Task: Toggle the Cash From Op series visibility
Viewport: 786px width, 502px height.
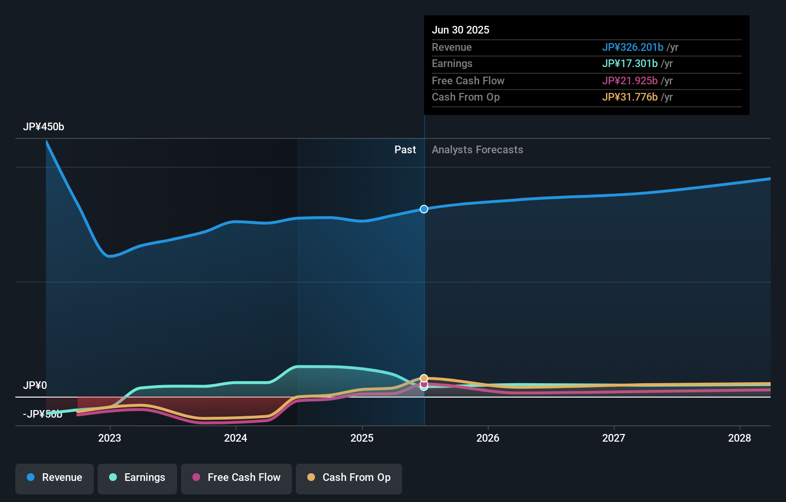Action: tap(349, 478)
